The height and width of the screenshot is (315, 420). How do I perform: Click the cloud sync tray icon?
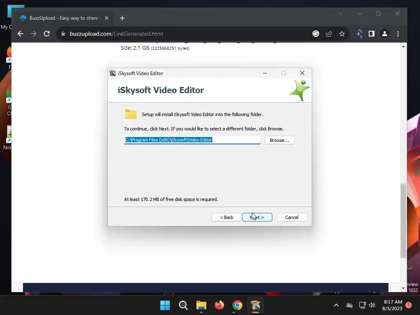click(349, 305)
